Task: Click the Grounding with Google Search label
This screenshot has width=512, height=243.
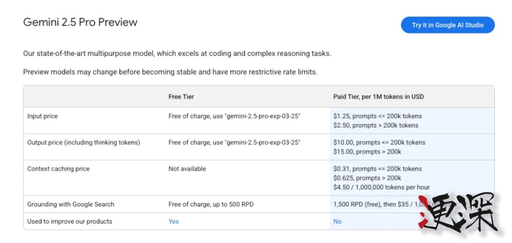Action: pyautogui.click(x=71, y=204)
